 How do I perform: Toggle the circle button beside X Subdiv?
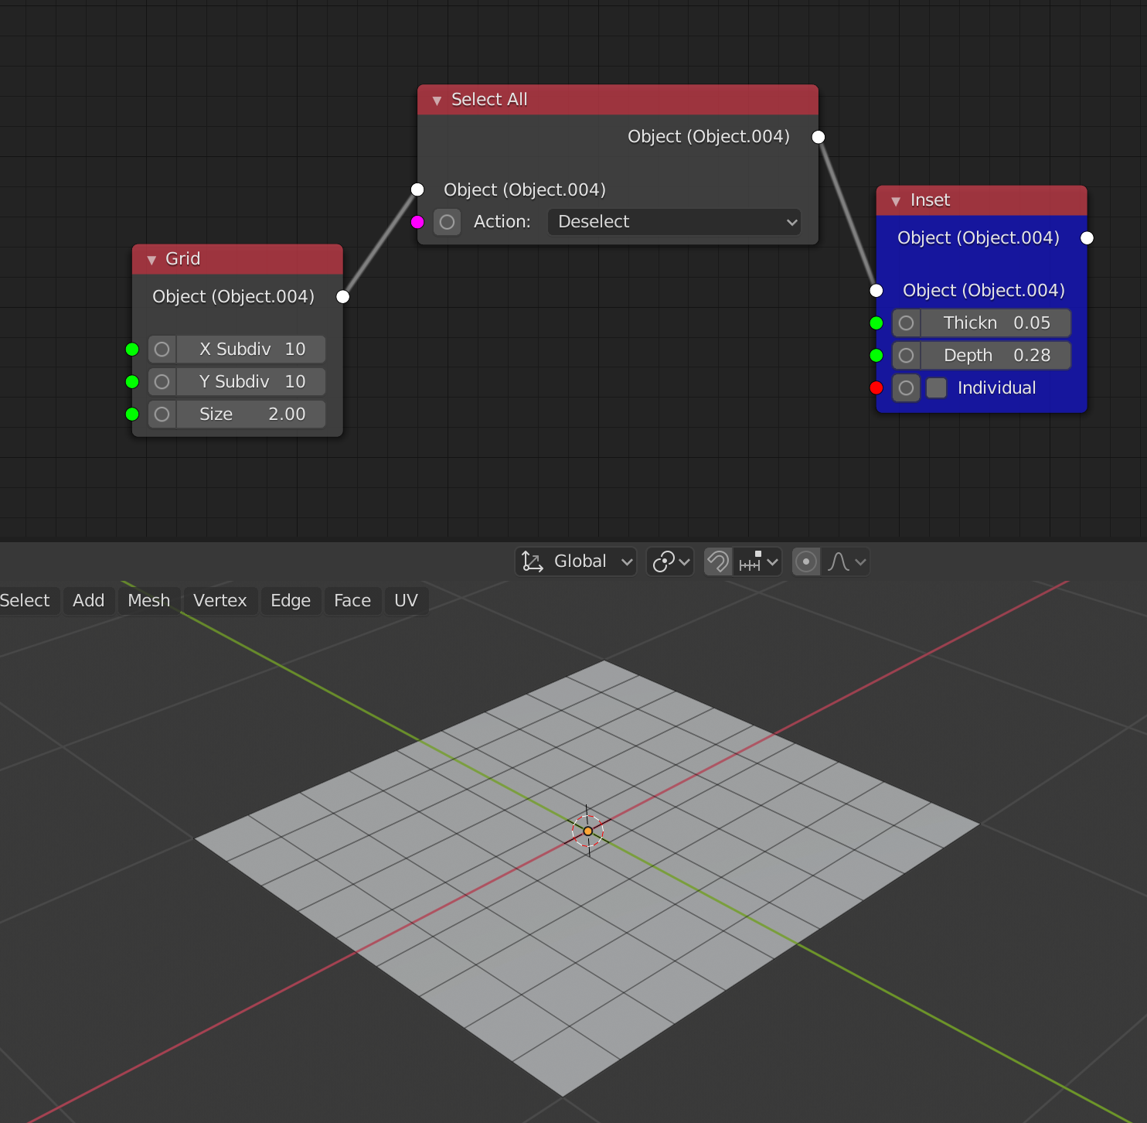click(x=162, y=350)
